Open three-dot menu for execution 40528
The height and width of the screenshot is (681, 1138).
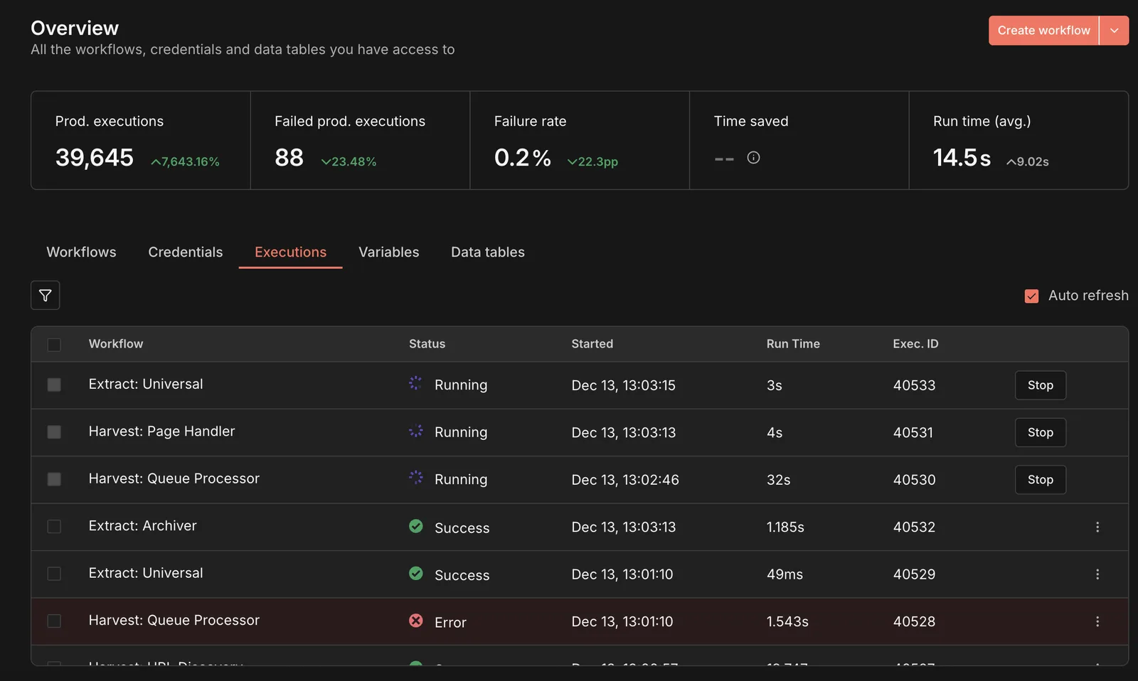pos(1097,621)
